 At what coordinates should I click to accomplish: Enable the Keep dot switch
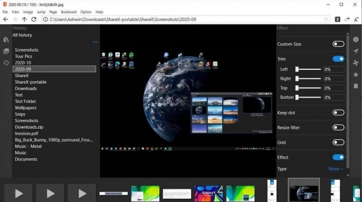point(338,113)
